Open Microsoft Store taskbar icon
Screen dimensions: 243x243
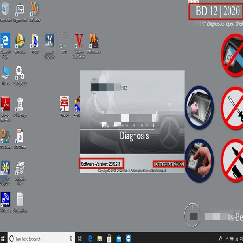(x=109, y=239)
